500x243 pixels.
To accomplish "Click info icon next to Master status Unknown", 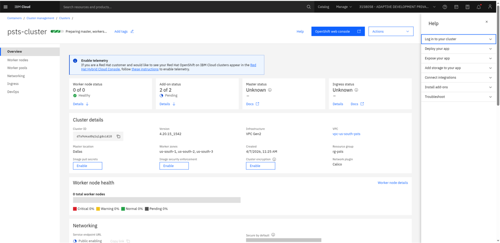I will coord(270,90).
